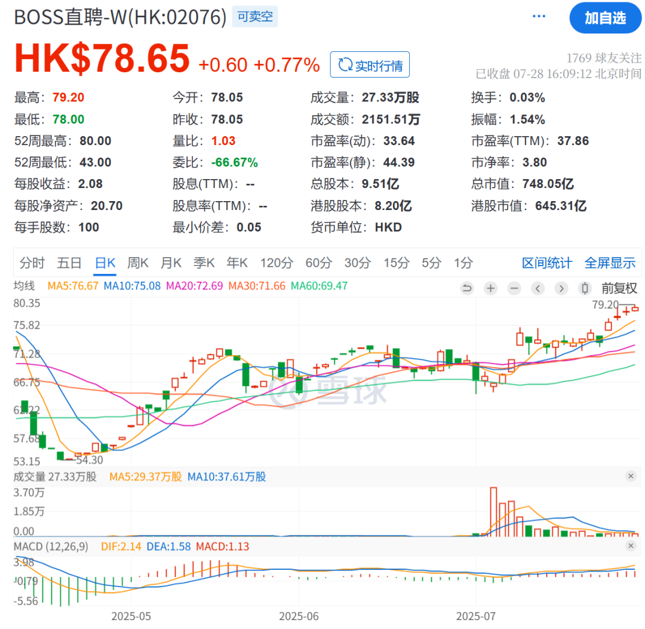Toggle the candlestick chart style icon
The width and height of the screenshot is (645, 629).
click(x=585, y=288)
